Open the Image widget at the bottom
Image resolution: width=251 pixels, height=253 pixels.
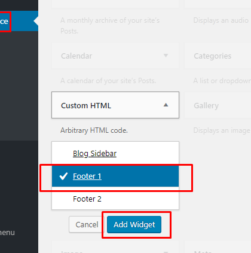pos(115,247)
